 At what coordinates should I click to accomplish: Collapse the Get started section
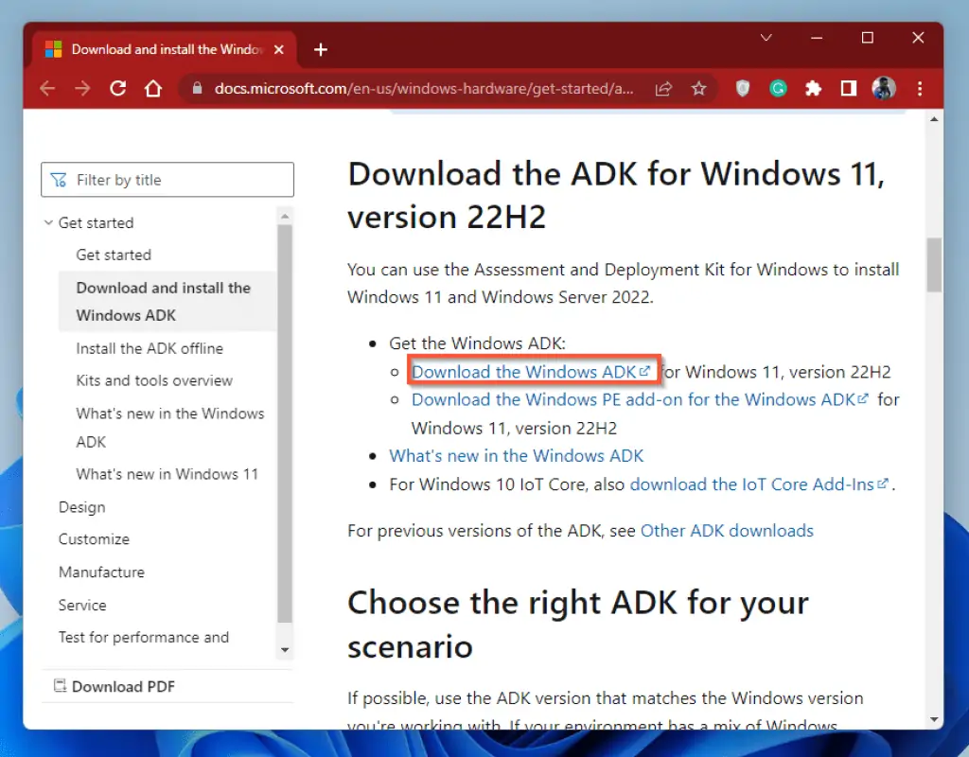[x=49, y=222]
